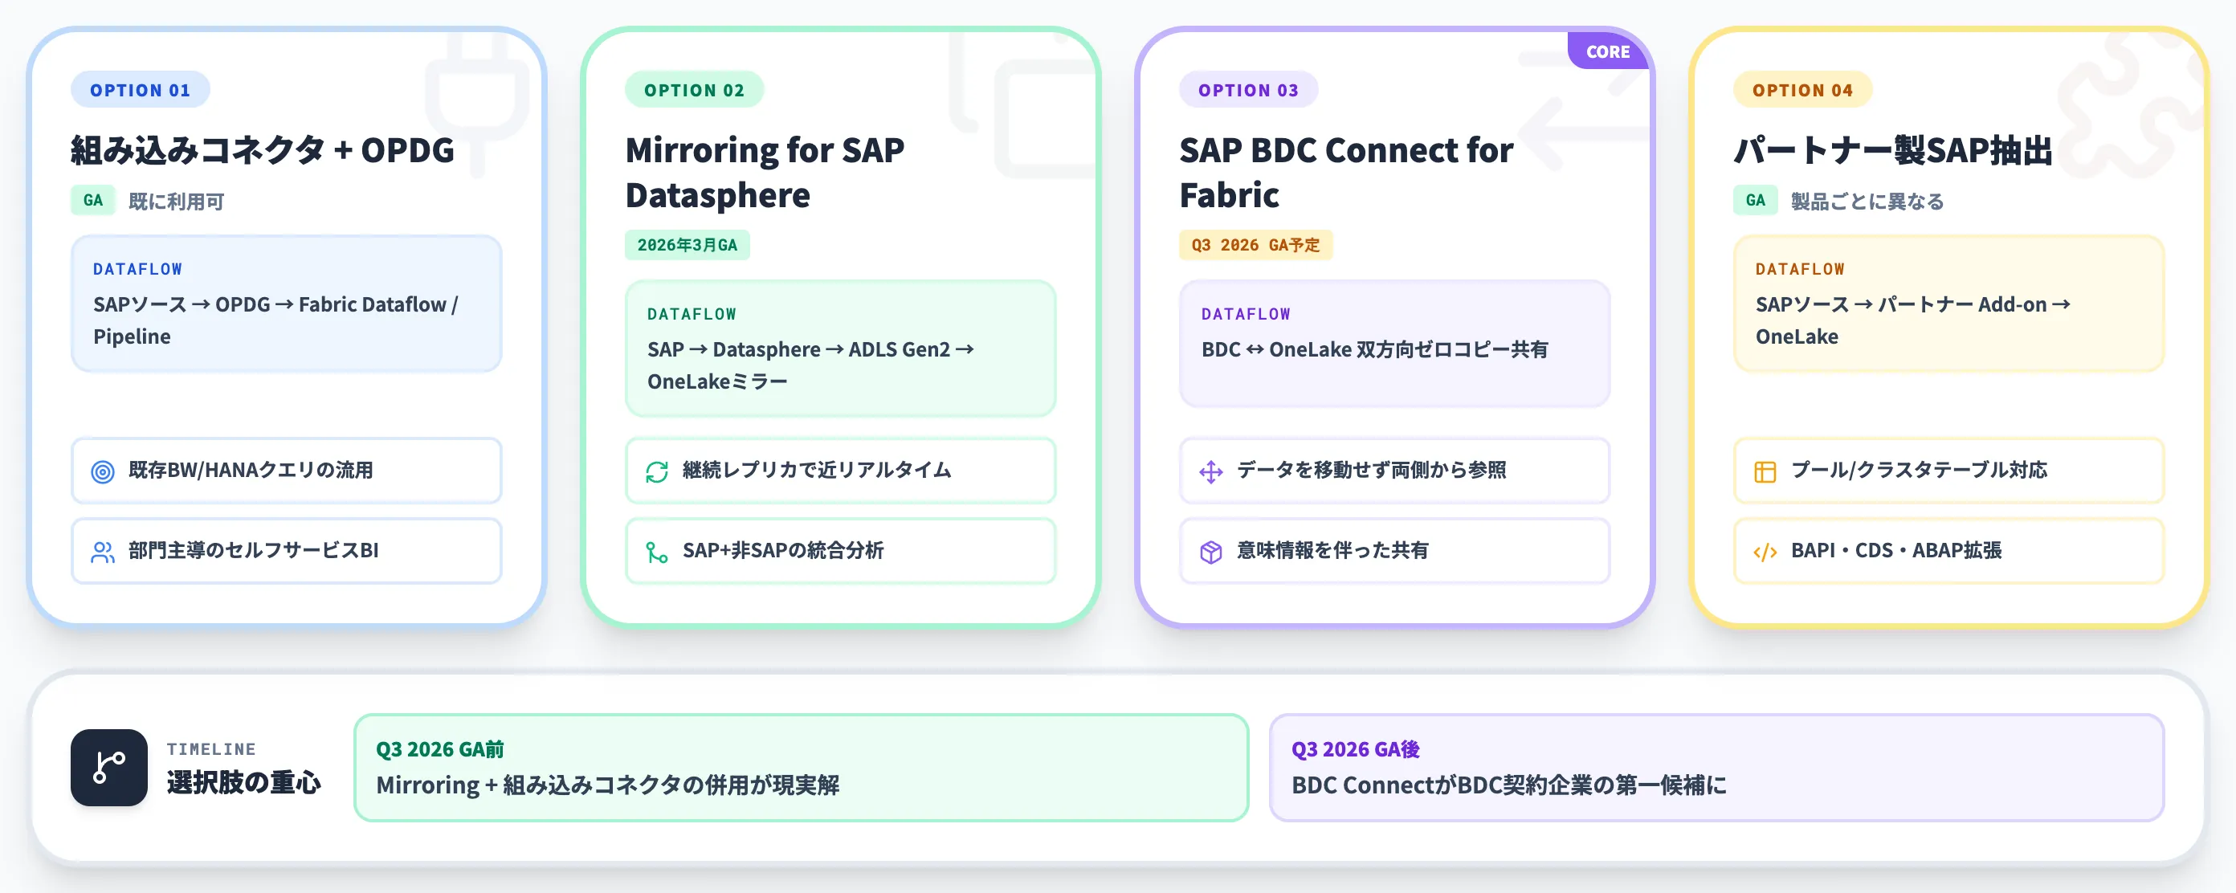This screenshot has height=893, width=2236.
Task: Click the CORE corner label
Action: point(1609,51)
